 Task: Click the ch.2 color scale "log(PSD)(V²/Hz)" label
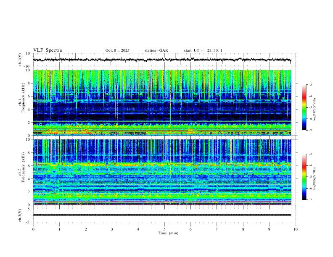point(314,178)
